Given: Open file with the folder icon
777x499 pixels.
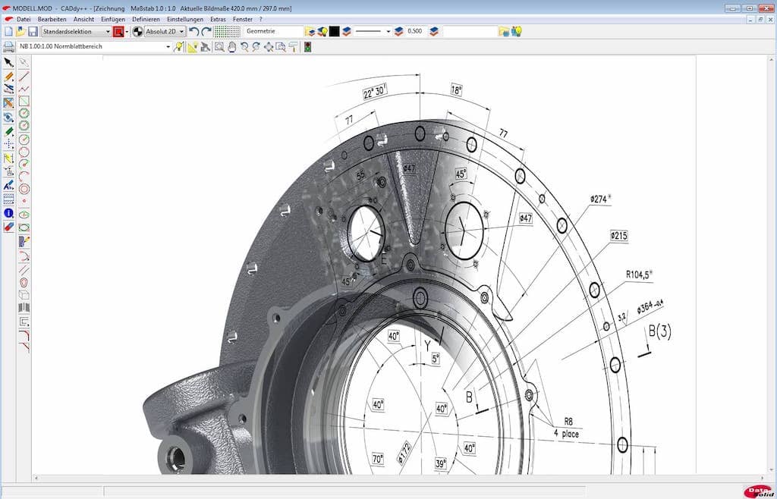Looking at the screenshot, I should (x=20, y=32).
